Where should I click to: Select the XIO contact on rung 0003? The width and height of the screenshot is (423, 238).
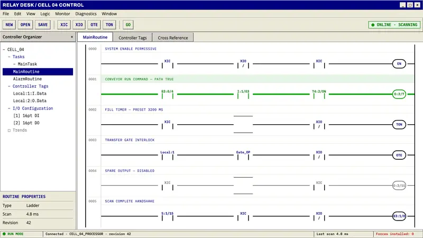(319, 155)
